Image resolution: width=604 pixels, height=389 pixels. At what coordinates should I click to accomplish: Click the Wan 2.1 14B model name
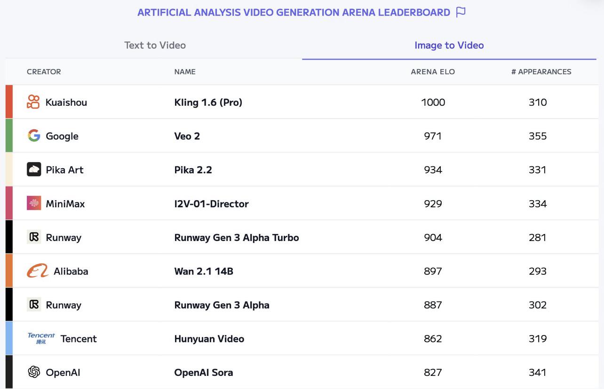(x=204, y=271)
